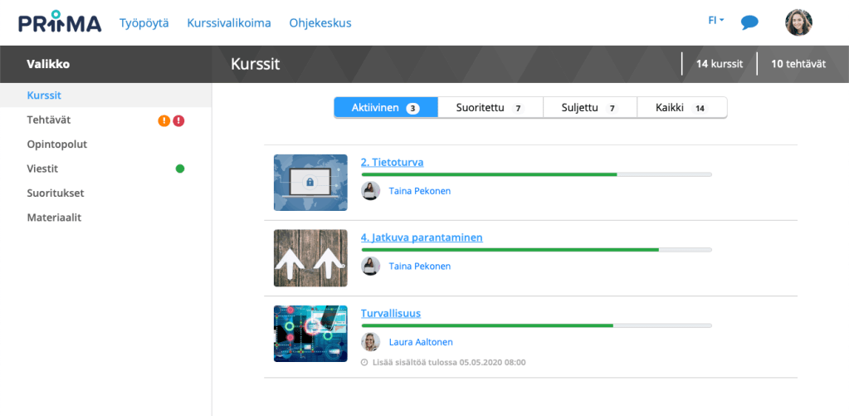Click Laura Aaltonen's avatar under Turvallisuus
849x416 pixels.
pos(371,342)
